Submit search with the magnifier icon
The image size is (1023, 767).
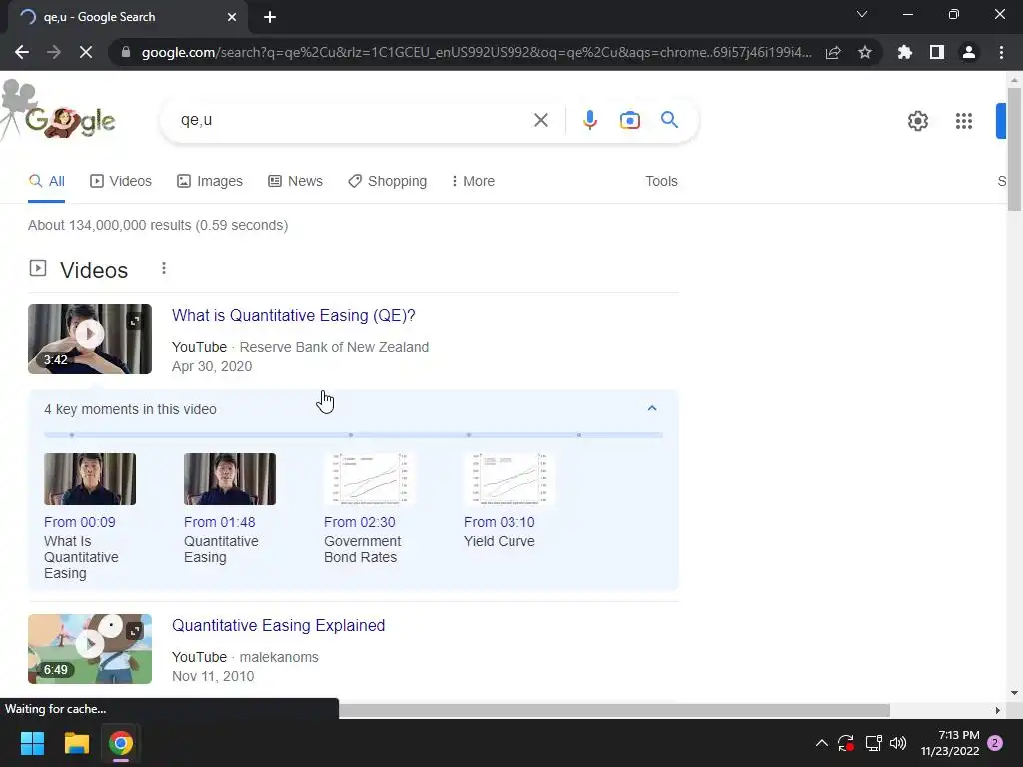click(670, 120)
